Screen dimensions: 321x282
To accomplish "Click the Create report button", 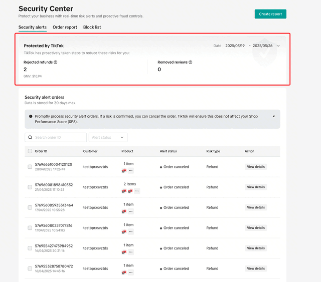I will 270,14.
